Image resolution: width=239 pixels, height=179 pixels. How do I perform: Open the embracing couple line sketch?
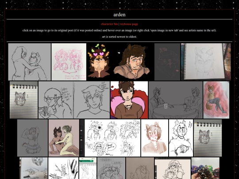click(29, 62)
